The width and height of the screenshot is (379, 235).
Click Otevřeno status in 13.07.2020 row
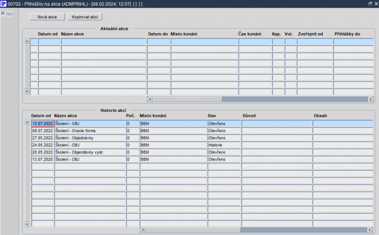(x=224, y=159)
